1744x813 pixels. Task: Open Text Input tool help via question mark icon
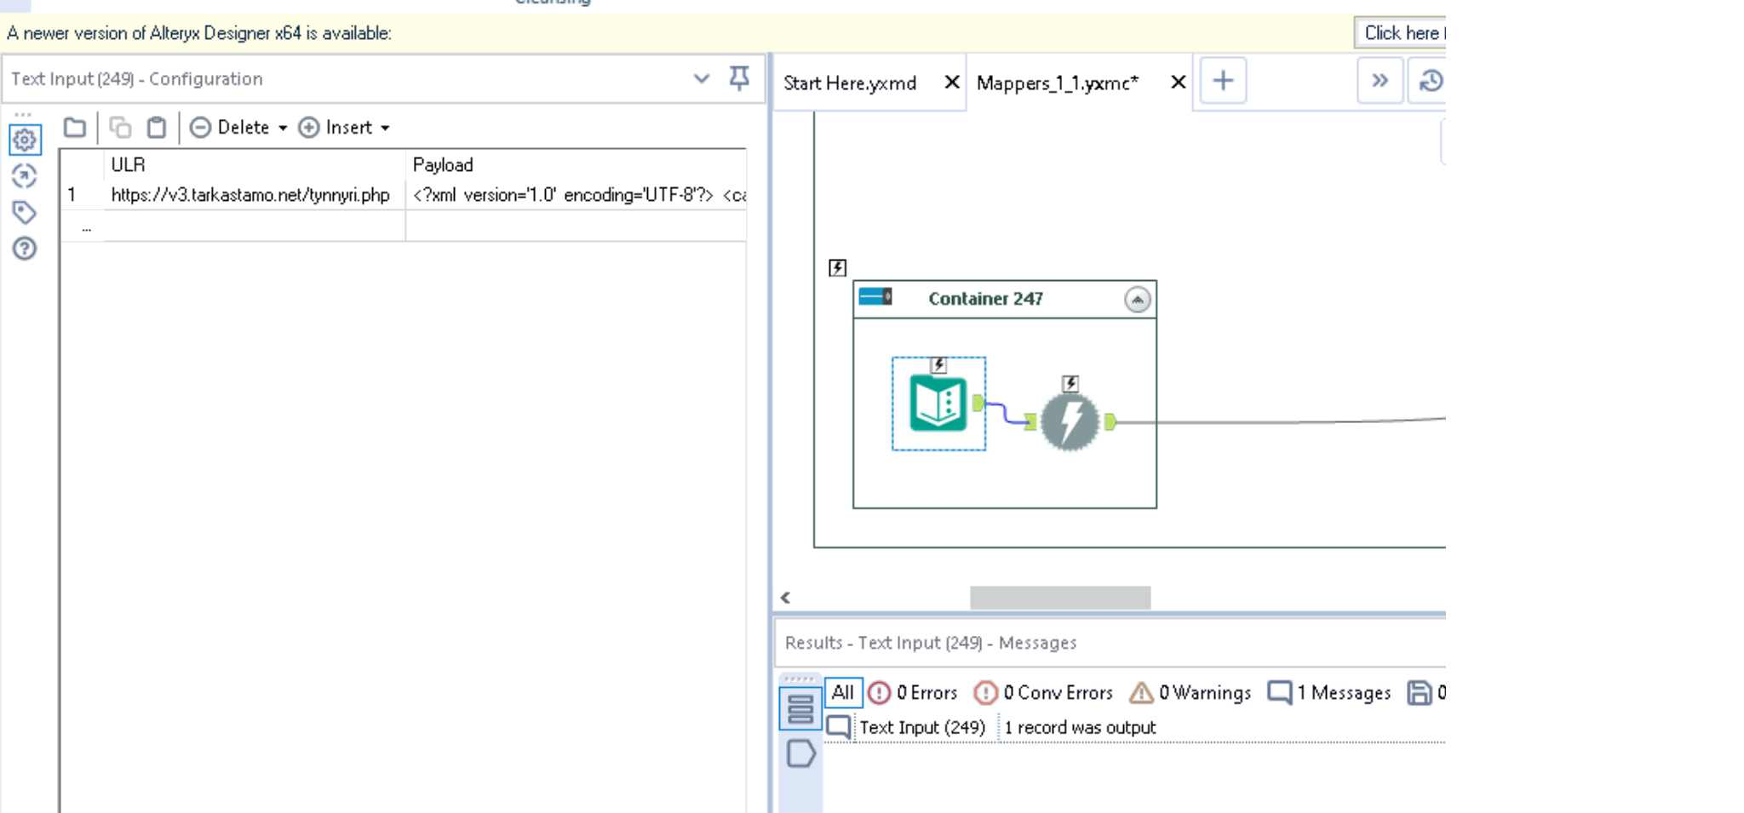(x=25, y=249)
